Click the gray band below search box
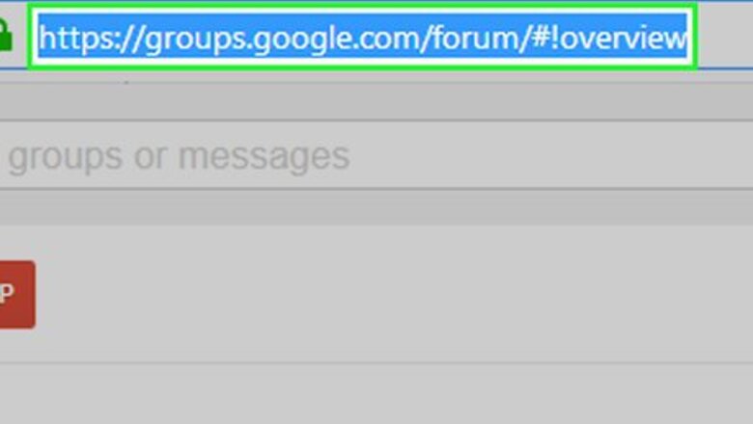 [376, 207]
